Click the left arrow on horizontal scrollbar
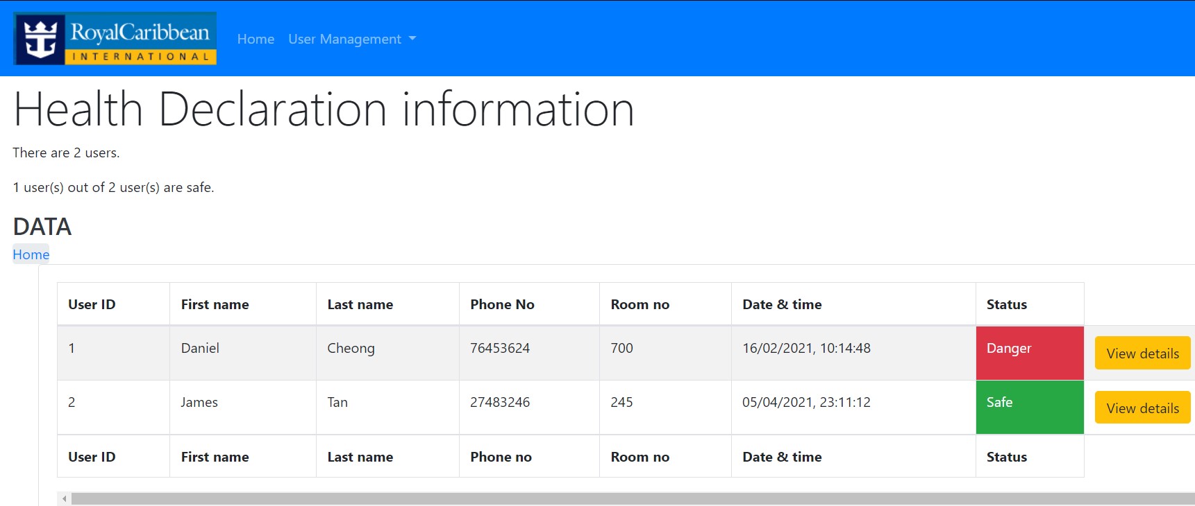The width and height of the screenshot is (1195, 506). [x=65, y=498]
